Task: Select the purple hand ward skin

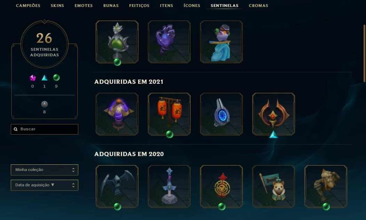Action: (169, 42)
